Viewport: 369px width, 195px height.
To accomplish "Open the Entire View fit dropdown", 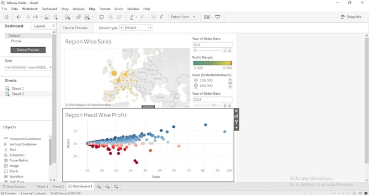I will coord(182,17).
